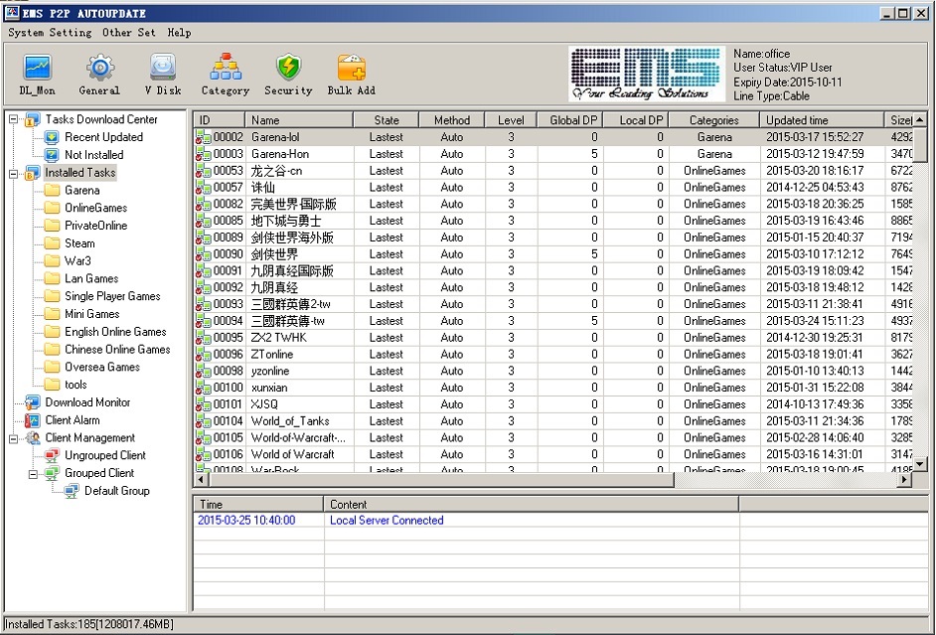Sort by the Categories column header
This screenshot has height=635, width=936.
point(714,120)
